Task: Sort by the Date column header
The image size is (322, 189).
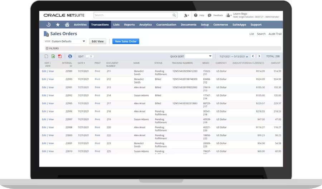Action: point(81,63)
